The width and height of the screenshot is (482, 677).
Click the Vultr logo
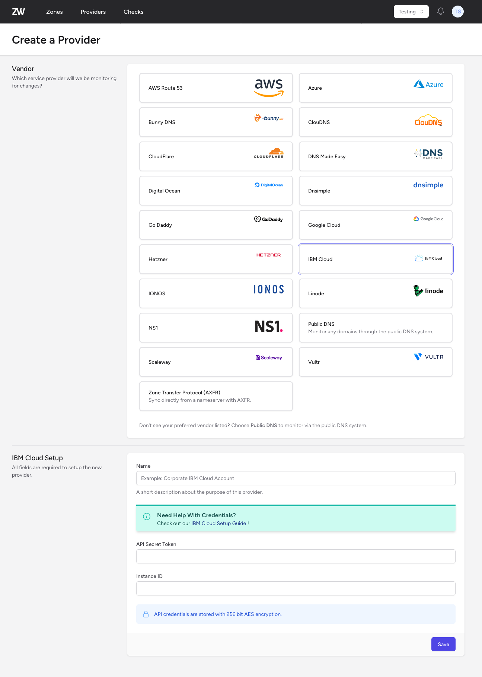pos(428,357)
